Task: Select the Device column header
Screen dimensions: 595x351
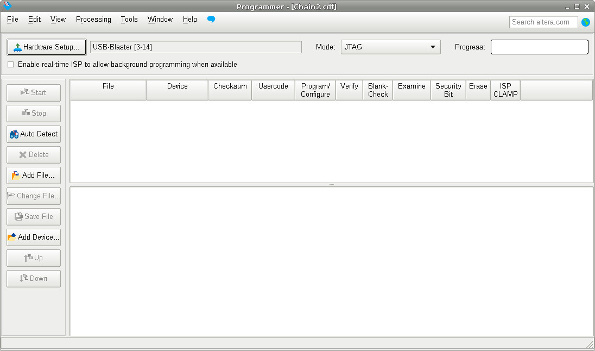Action: click(x=177, y=90)
